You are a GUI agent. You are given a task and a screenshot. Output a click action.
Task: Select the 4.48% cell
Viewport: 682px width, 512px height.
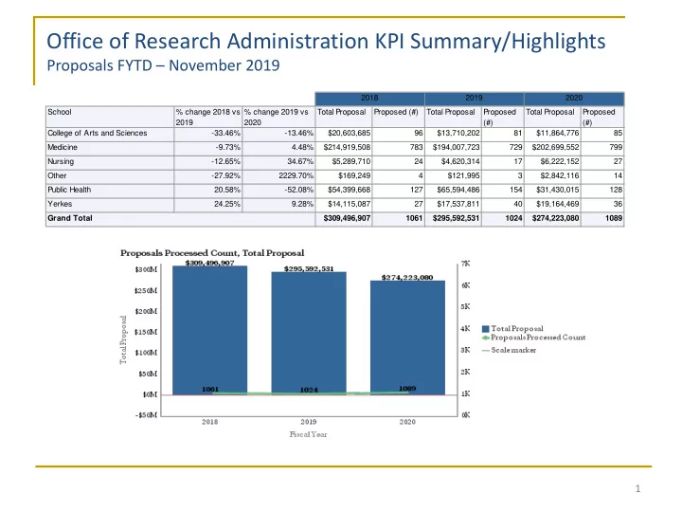pyautogui.click(x=278, y=148)
